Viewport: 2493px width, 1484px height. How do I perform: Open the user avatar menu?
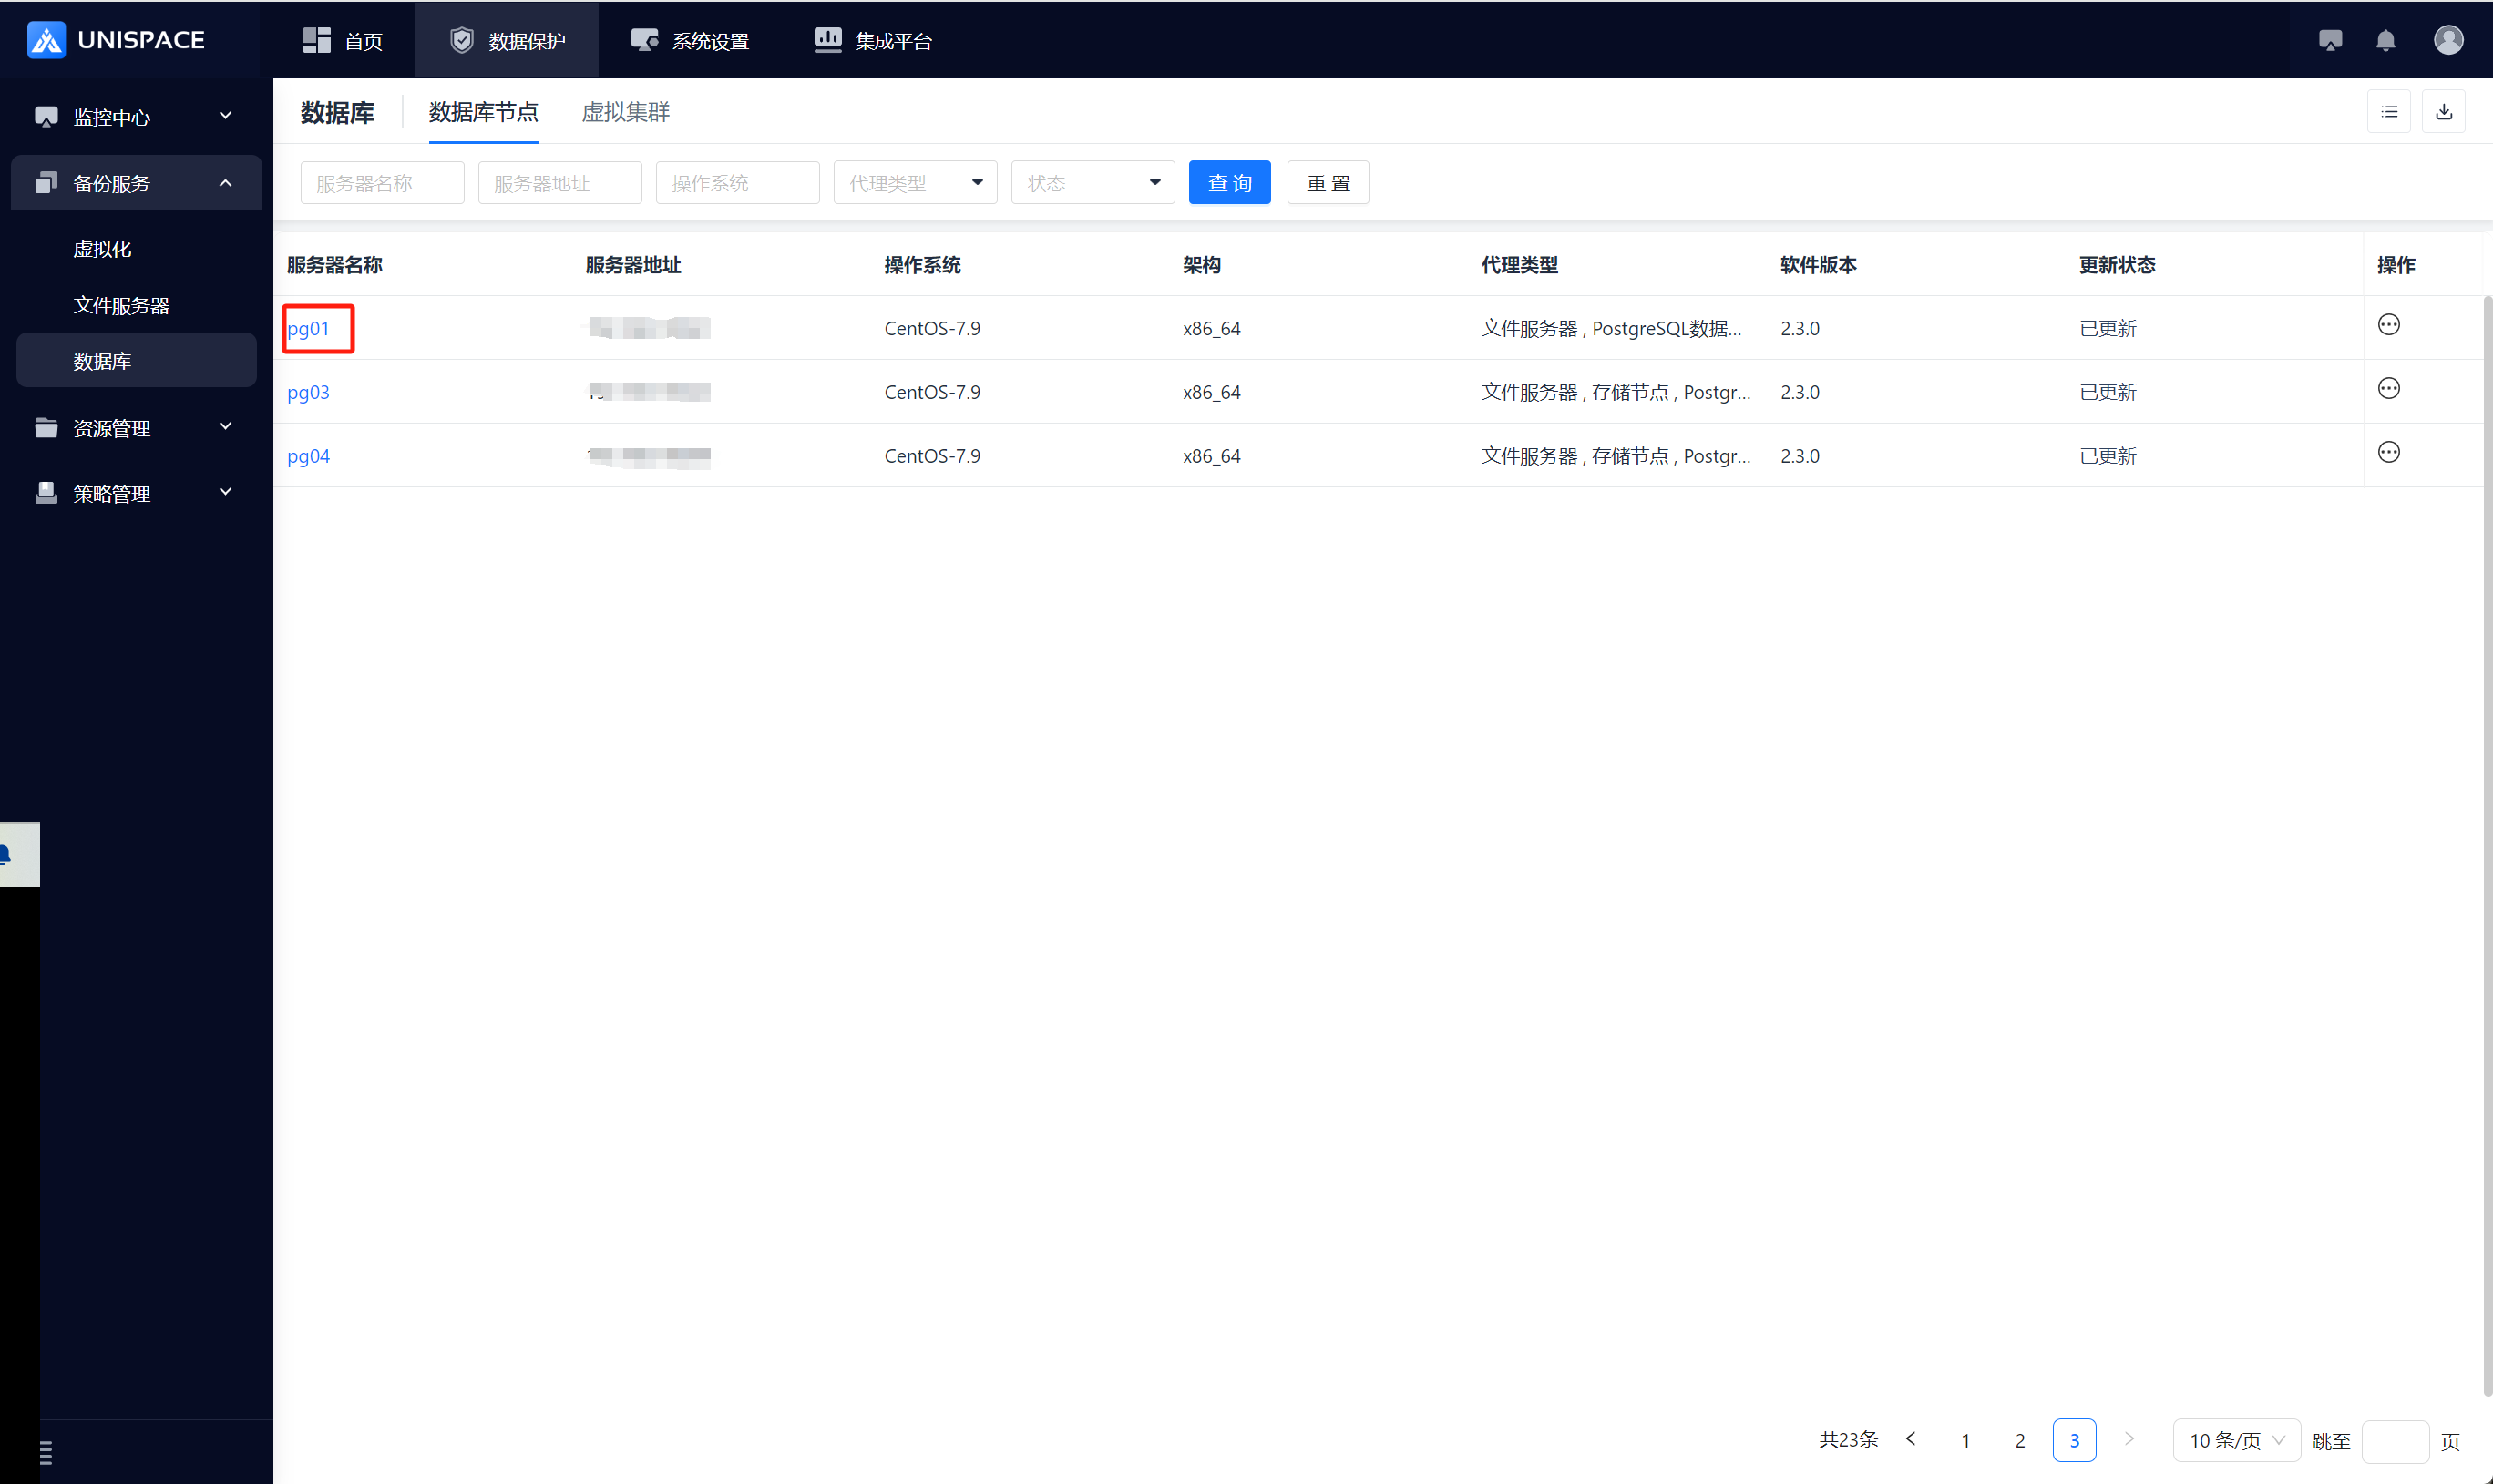(2448, 40)
